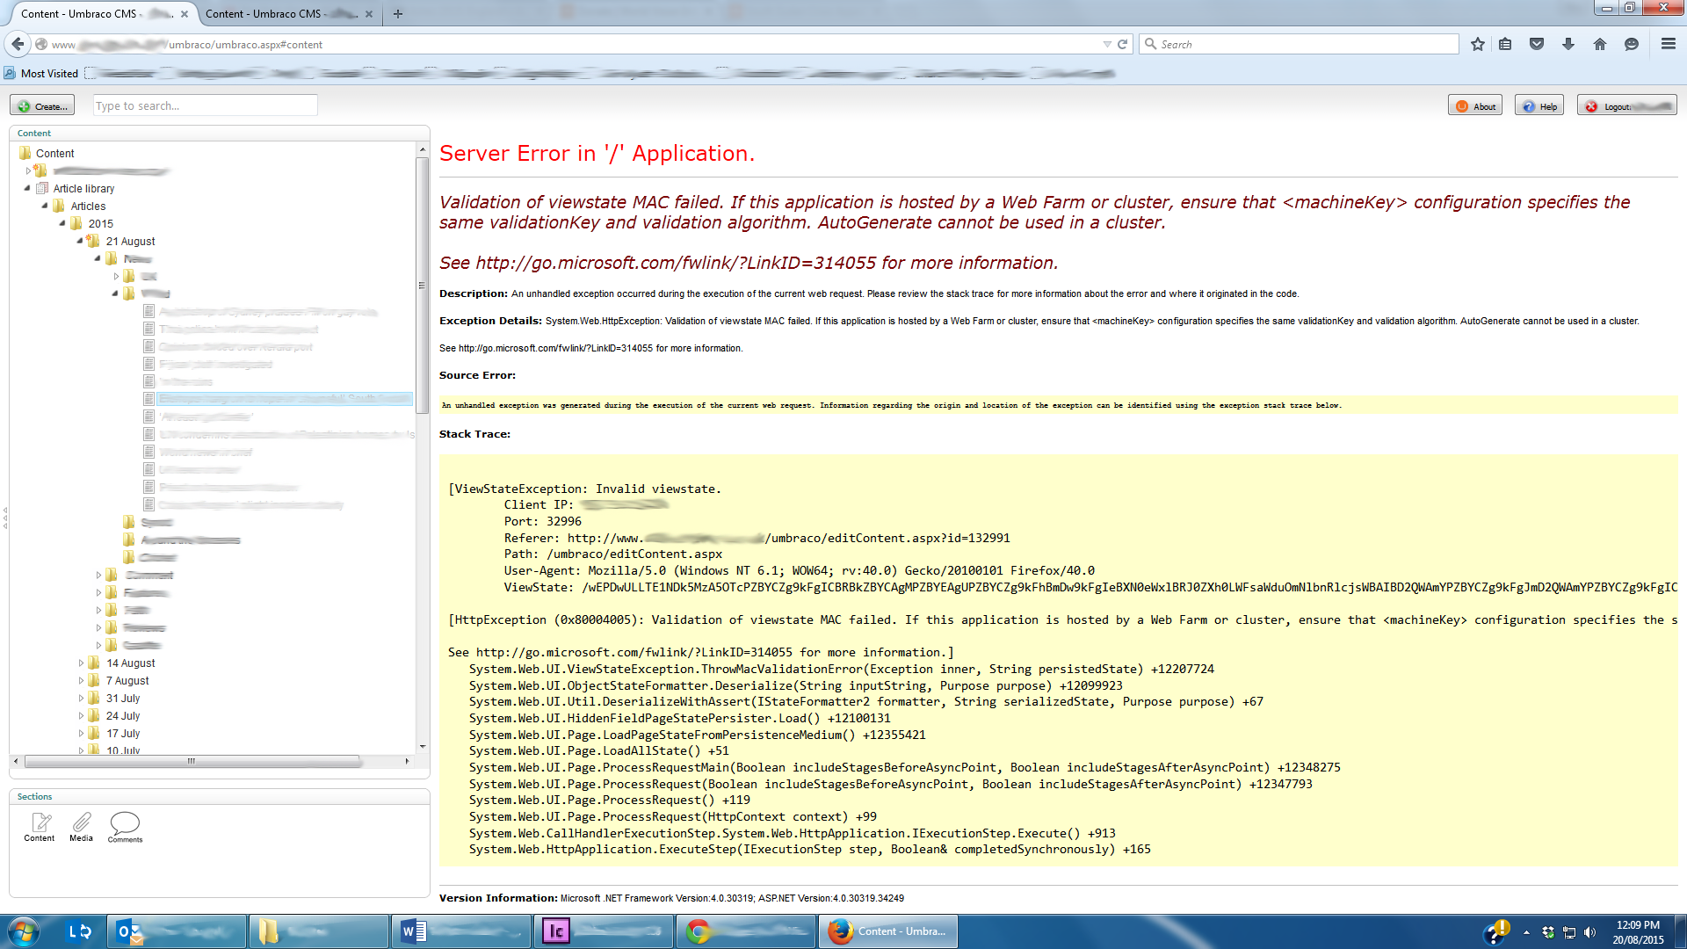
Task: Click tree scroll down arrow
Action: 423,747
